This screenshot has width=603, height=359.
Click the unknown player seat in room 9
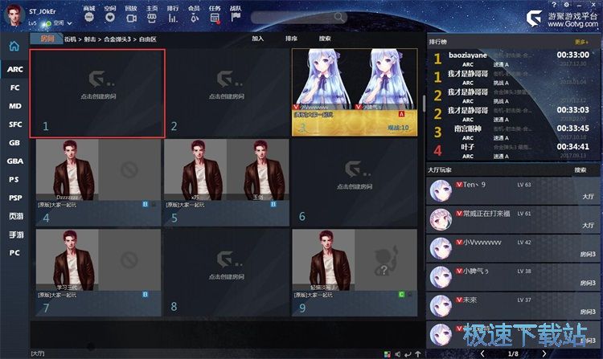pos(386,260)
